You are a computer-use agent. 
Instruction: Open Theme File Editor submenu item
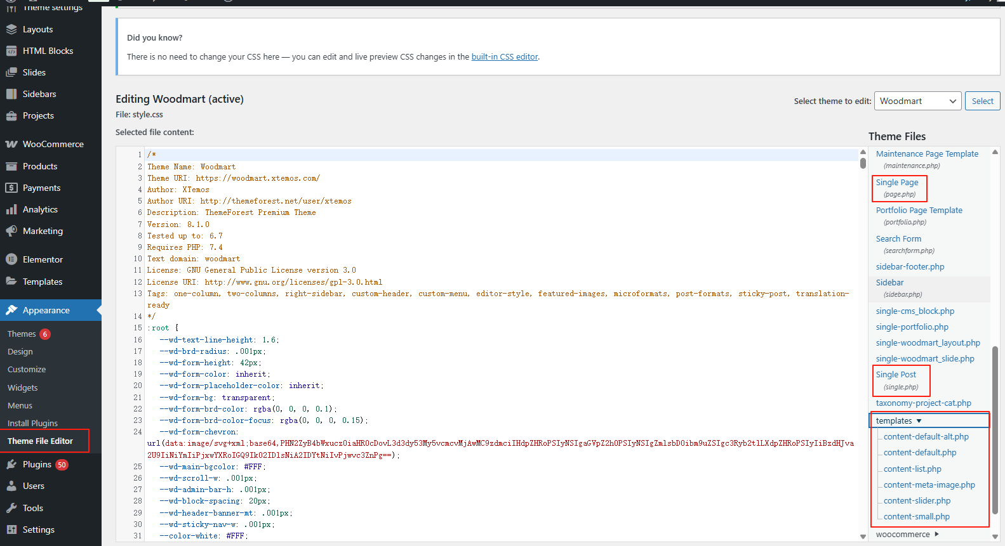(40, 441)
